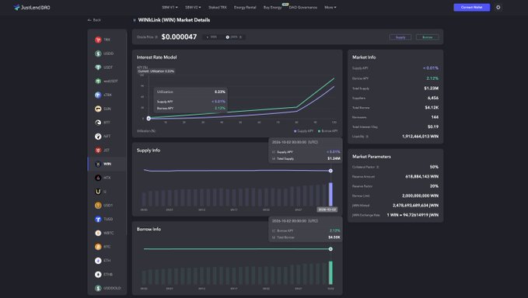Select the TUSD token icon
528x298 pixels.
click(x=98, y=219)
